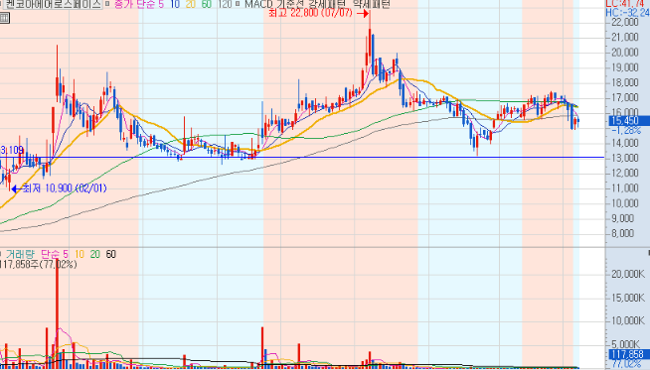Click the small square marker before 종가 단순
The image size is (650, 370).
tap(107, 4)
